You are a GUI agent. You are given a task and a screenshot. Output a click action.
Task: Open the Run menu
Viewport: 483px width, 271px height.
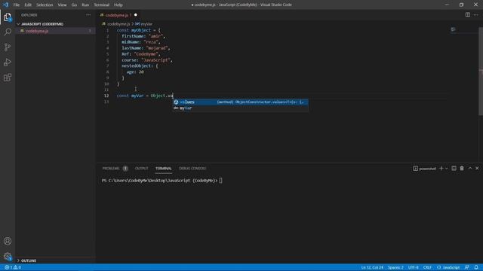[85, 5]
